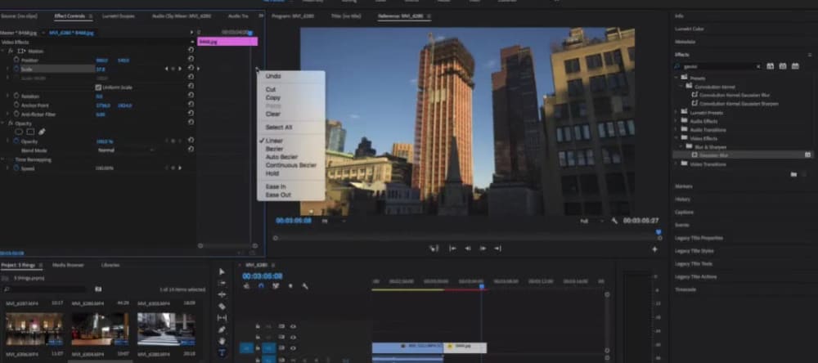Screen dimensions: 818x363
Task: Click the 32-bit Color filter icon in Effects panel
Action: (783, 66)
